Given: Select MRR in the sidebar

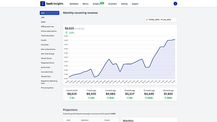Looking at the screenshot, I should point(50,13).
